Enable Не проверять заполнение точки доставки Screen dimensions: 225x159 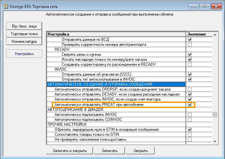tap(190, 139)
